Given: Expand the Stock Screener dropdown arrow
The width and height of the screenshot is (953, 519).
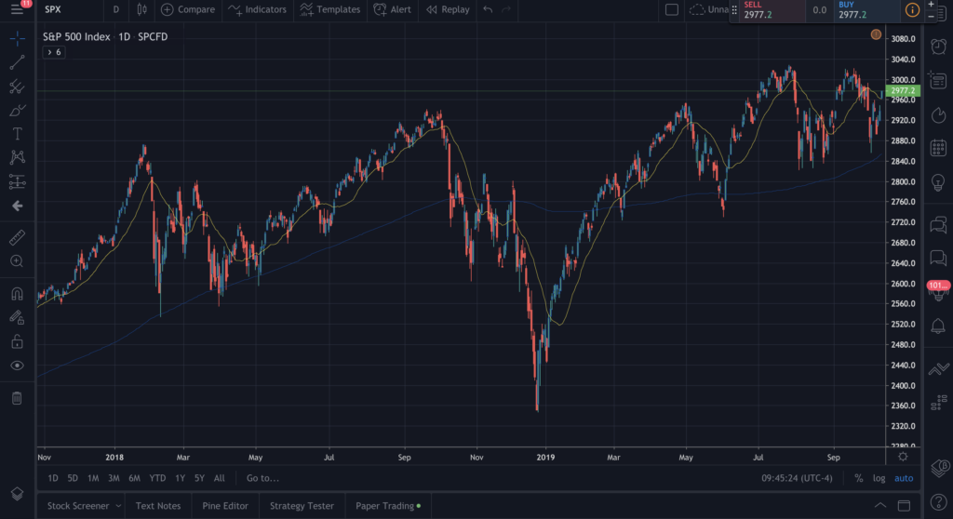Looking at the screenshot, I should [118, 506].
